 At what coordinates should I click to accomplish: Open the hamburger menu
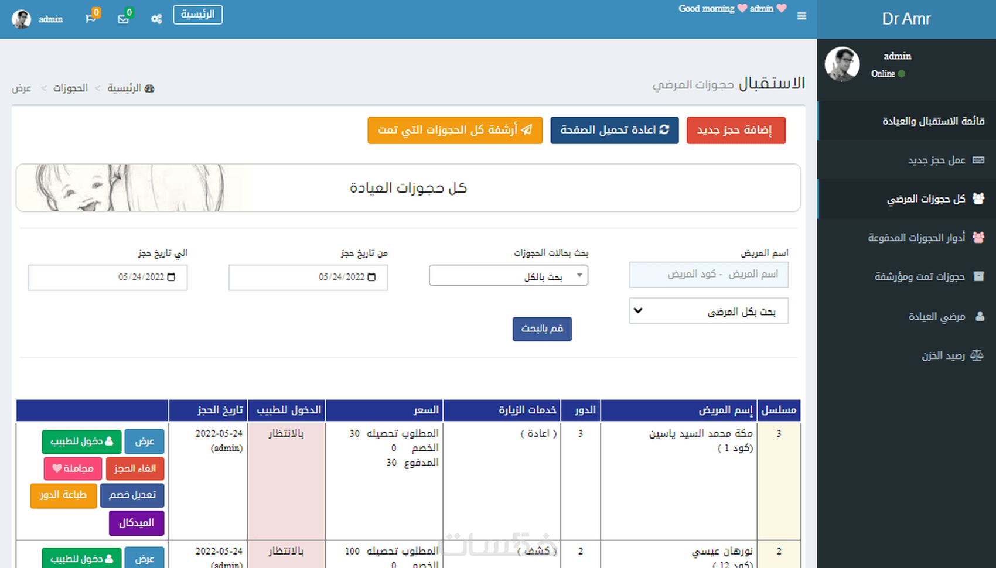(x=801, y=16)
